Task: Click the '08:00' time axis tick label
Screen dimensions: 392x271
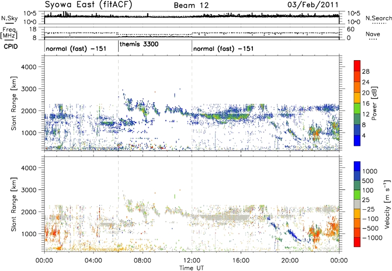Action: [x=143, y=261]
